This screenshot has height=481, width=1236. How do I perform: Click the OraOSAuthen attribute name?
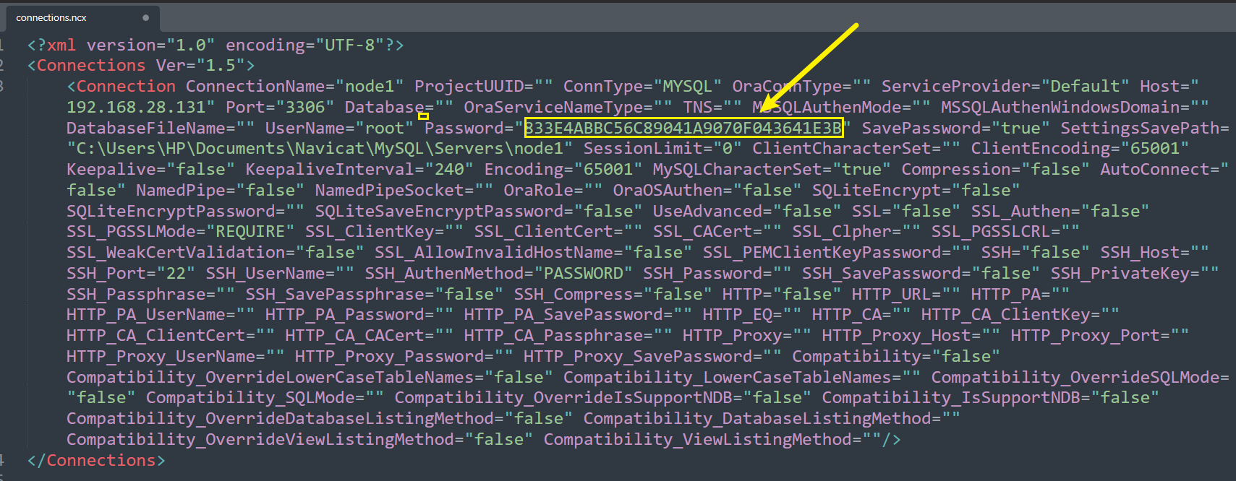coord(668,190)
